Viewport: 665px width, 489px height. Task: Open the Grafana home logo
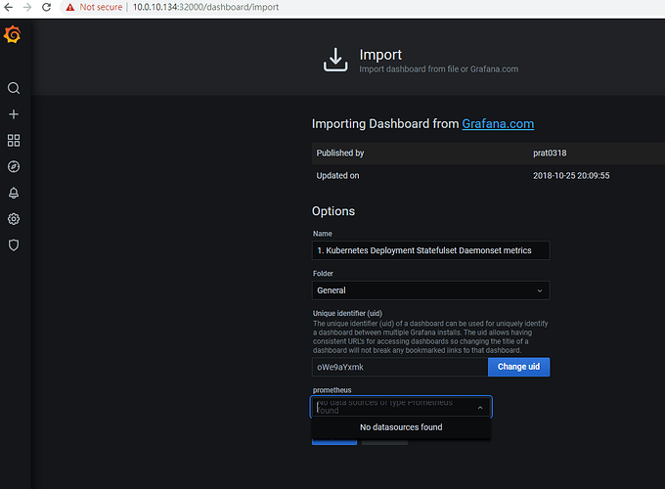[13, 34]
